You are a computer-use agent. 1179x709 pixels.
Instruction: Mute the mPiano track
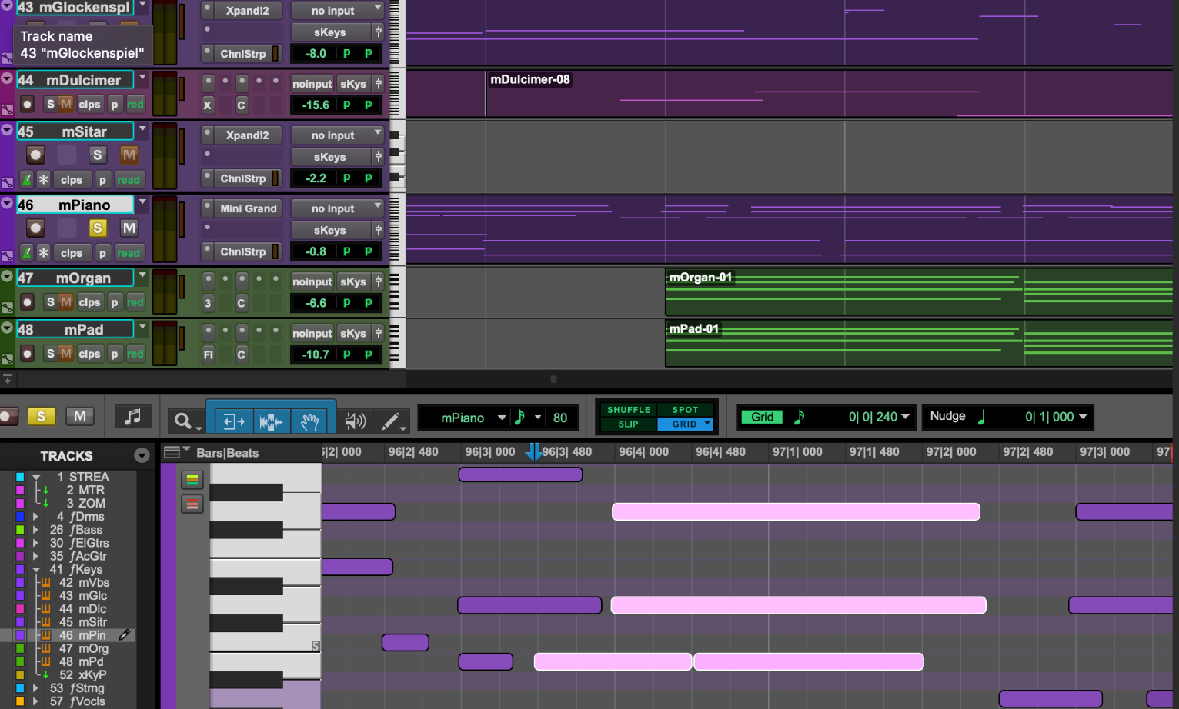129,228
